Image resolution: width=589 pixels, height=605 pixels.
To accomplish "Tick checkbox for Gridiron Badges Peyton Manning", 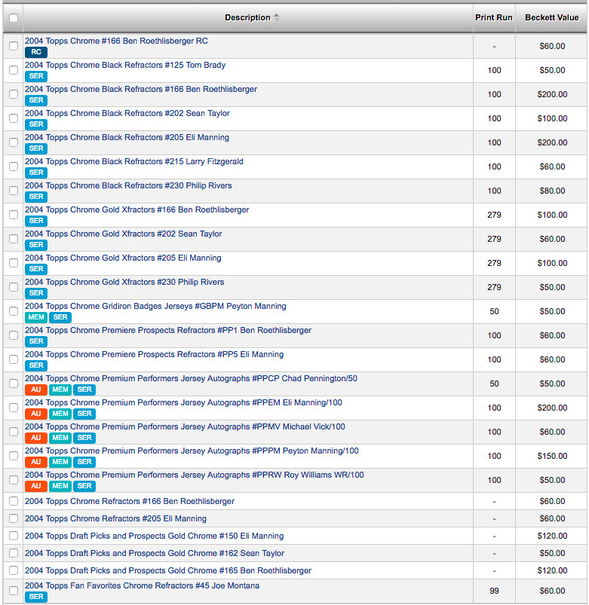I will (x=14, y=311).
